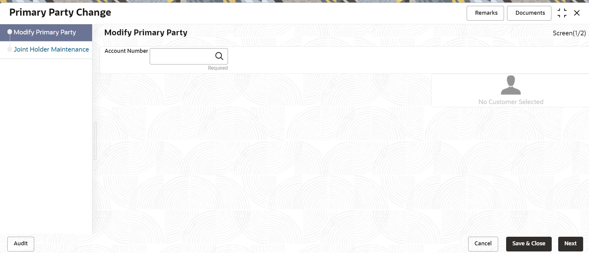Open the Remarks dialog
The image size is (589, 253).
click(485, 13)
